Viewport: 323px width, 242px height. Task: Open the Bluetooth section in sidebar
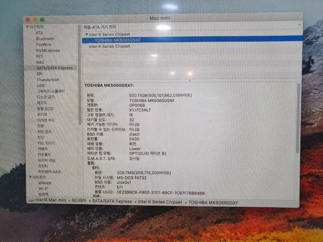(x=45, y=39)
